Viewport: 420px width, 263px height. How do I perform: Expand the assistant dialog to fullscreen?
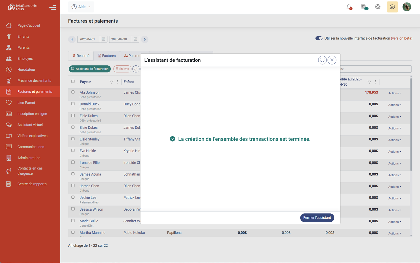[322, 60]
